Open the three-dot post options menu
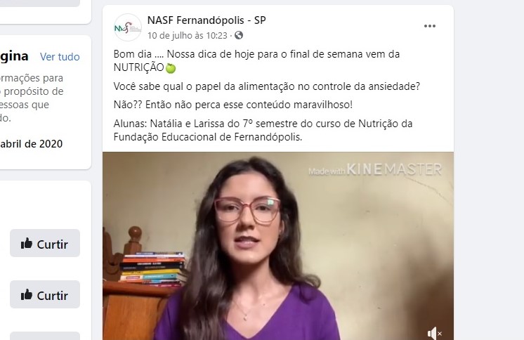 (429, 26)
